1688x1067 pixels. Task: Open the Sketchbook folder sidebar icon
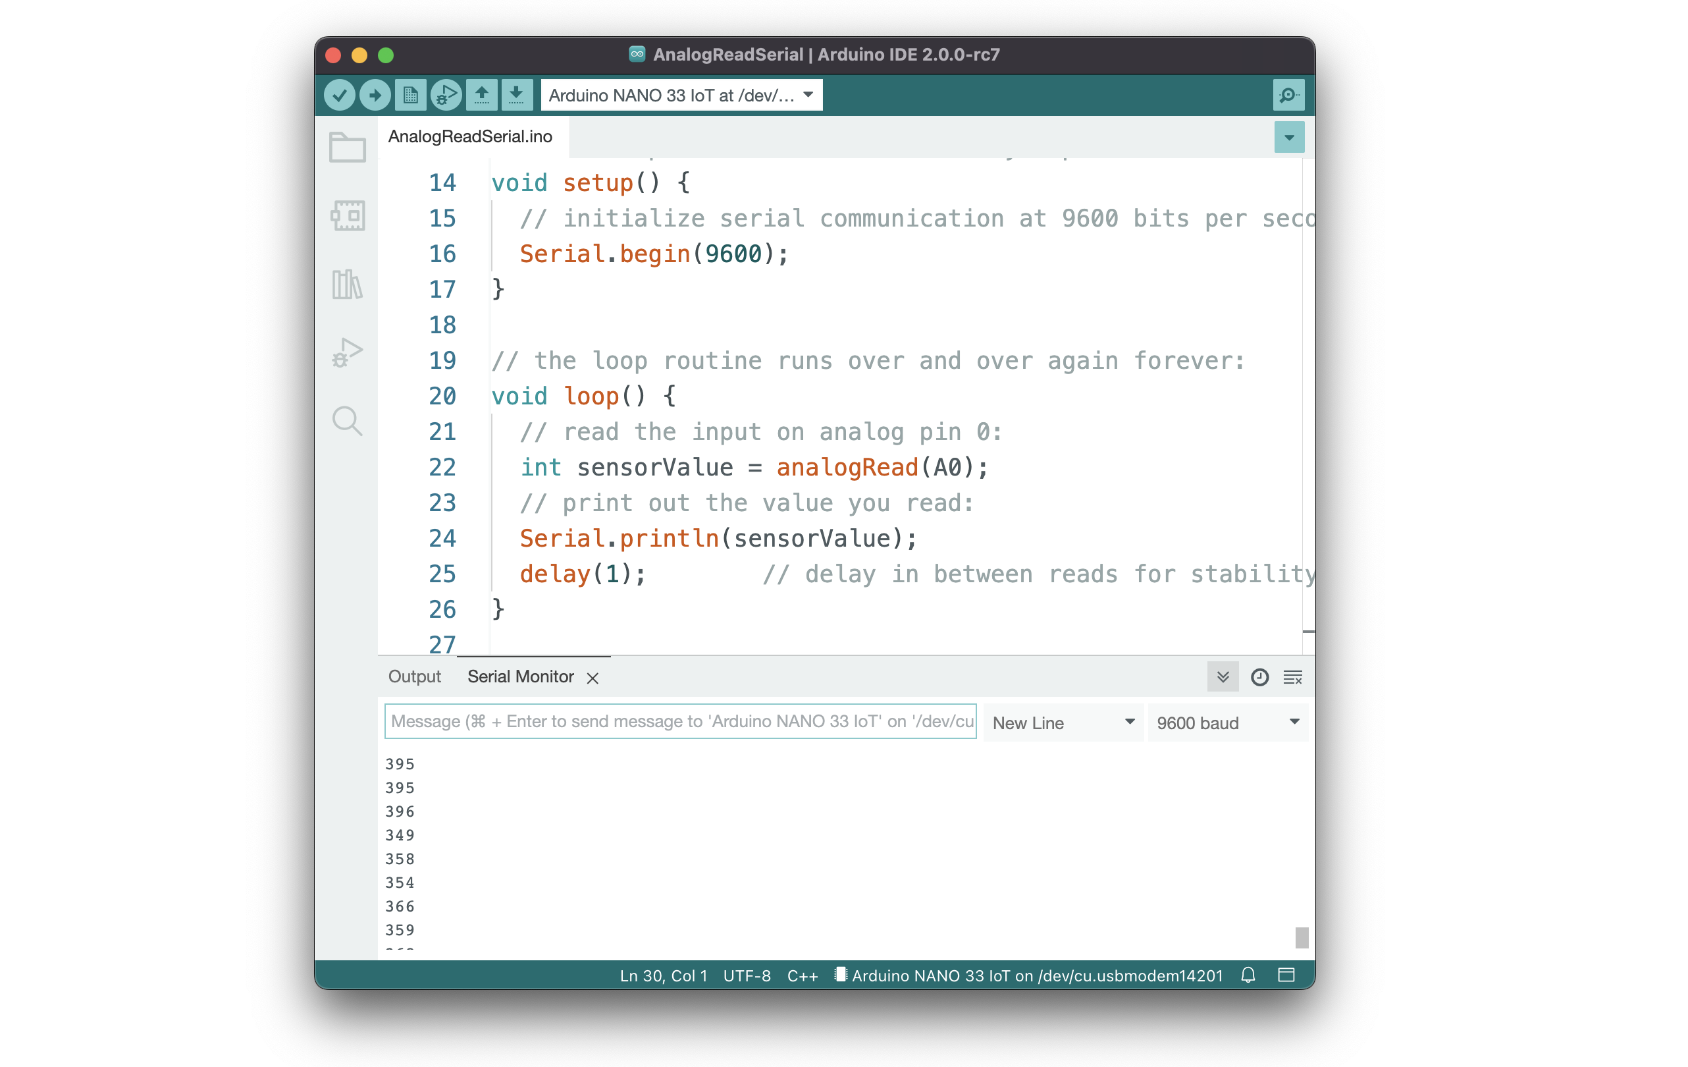pos(347,148)
